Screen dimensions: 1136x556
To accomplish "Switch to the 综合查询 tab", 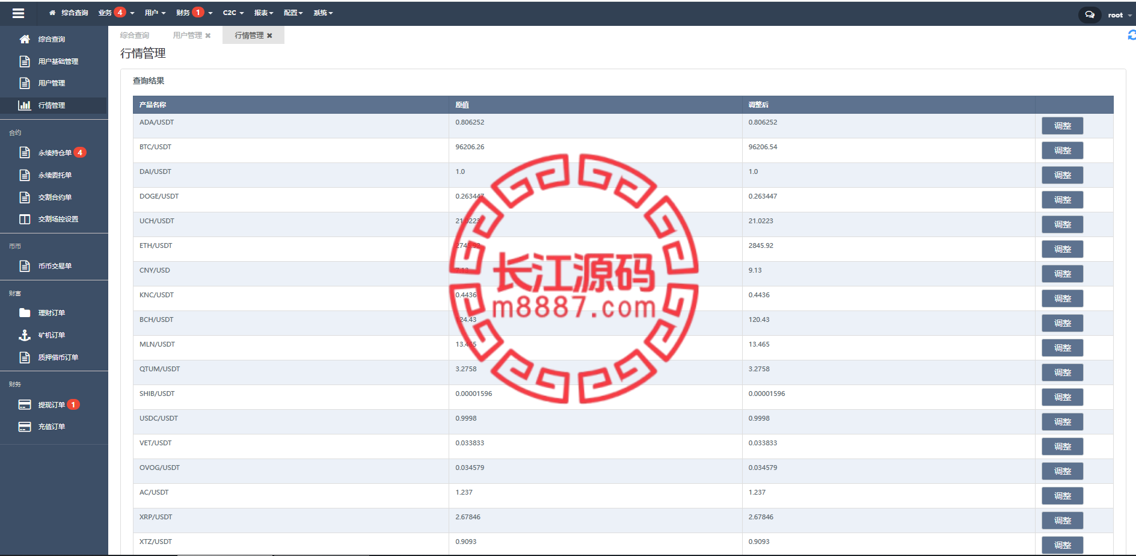I will [x=135, y=36].
